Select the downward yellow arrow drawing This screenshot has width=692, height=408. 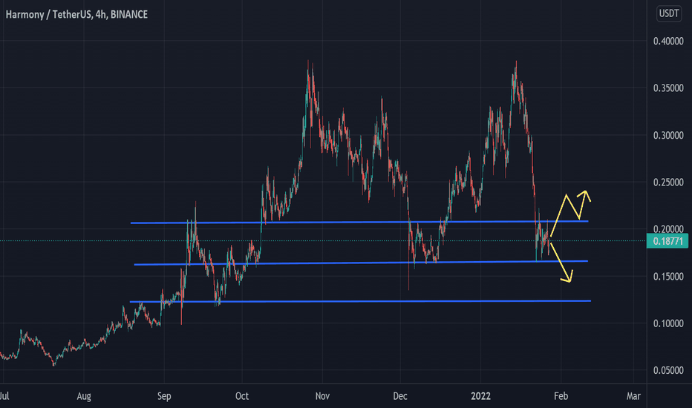click(561, 263)
